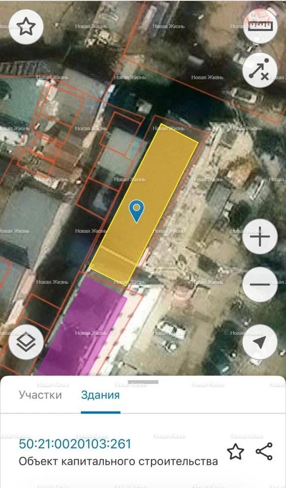Open the map layers selector
The width and height of the screenshot is (286, 488).
(x=26, y=342)
